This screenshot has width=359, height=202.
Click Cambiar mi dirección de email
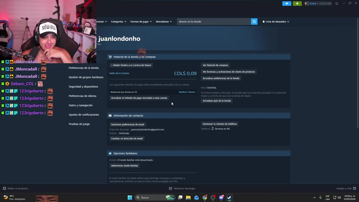pos(127,139)
